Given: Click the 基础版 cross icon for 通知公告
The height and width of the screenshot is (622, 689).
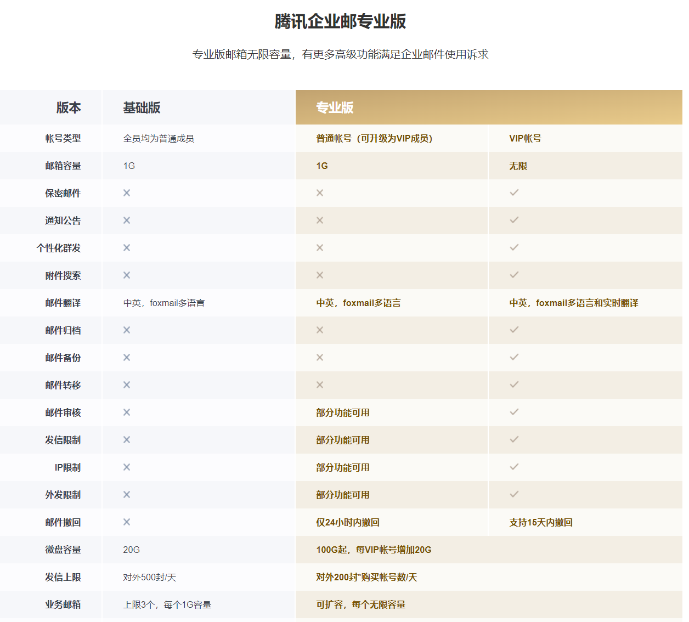Looking at the screenshot, I should click(x=127, y=220).
